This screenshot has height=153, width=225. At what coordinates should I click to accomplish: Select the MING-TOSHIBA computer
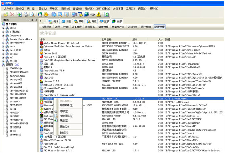coord(17,76)
